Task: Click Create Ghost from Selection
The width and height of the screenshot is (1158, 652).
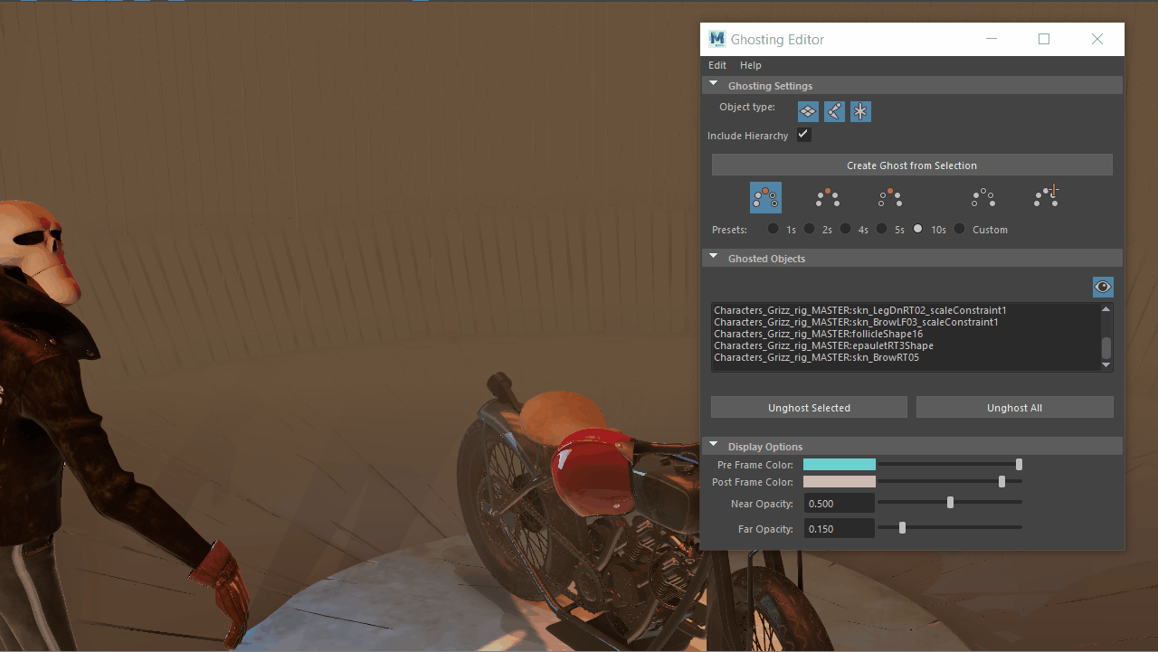Action: (911, 165)
